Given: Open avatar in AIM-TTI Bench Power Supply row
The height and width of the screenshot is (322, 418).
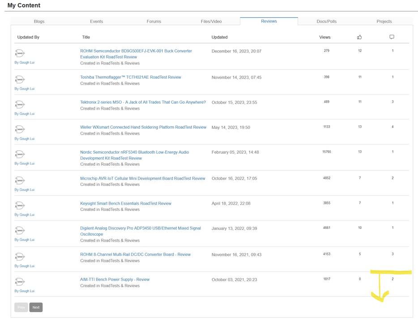Looking at the screenshot, I should click(20, 281).
